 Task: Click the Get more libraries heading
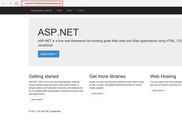107,76
